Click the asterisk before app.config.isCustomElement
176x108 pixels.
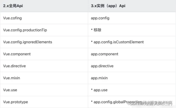(92, 42)
